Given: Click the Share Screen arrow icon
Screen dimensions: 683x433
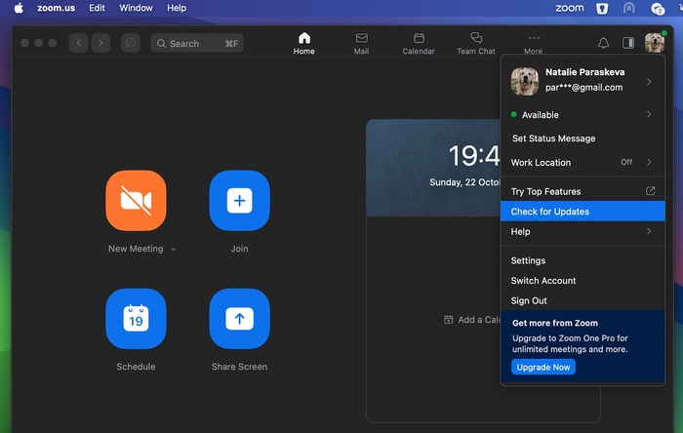Looking at the screenshot, I should [239, 319].
